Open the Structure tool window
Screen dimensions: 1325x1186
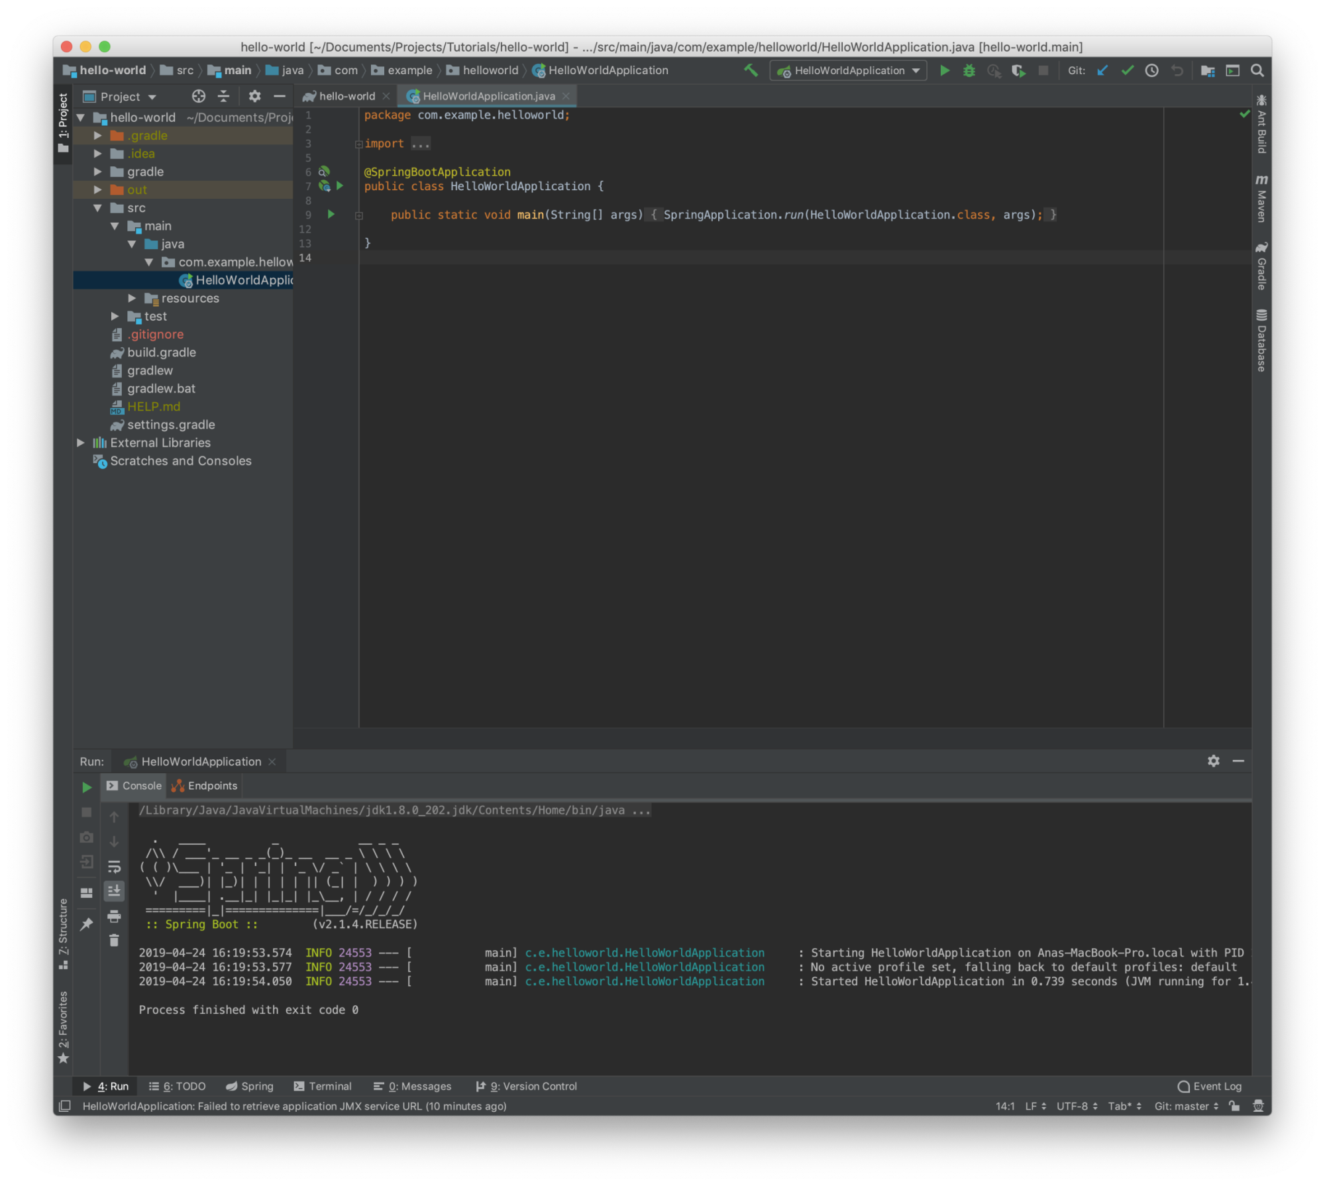tap(64, 934)
